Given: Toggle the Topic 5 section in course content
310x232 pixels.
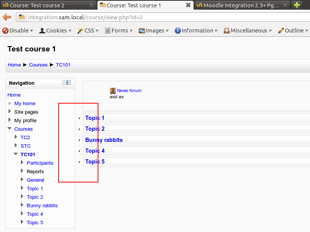Looking at the screenshot, I should [x=79, y=162].
